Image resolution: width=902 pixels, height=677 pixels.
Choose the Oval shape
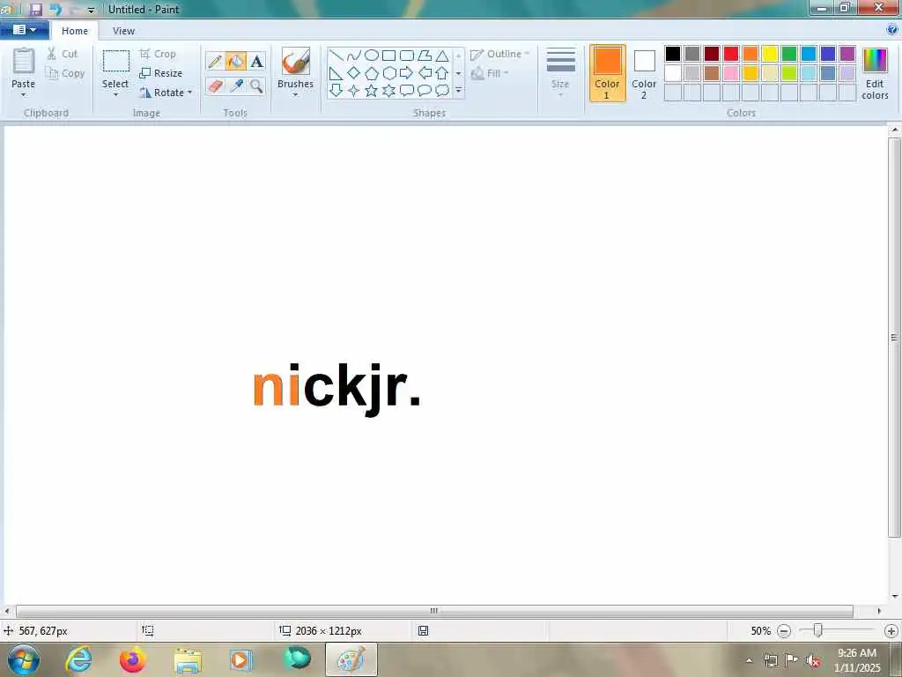(x=372, y=56)
